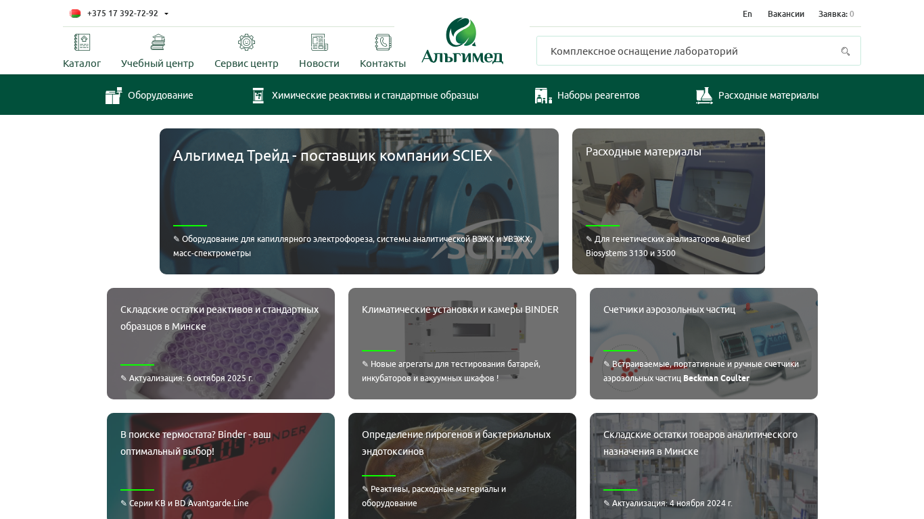The width and height of the screenshot is (924, 519).
Task: Click the Альгимед logo
Action: click(x=462, y=41)
